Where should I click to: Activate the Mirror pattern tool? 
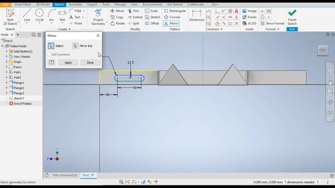171,23
